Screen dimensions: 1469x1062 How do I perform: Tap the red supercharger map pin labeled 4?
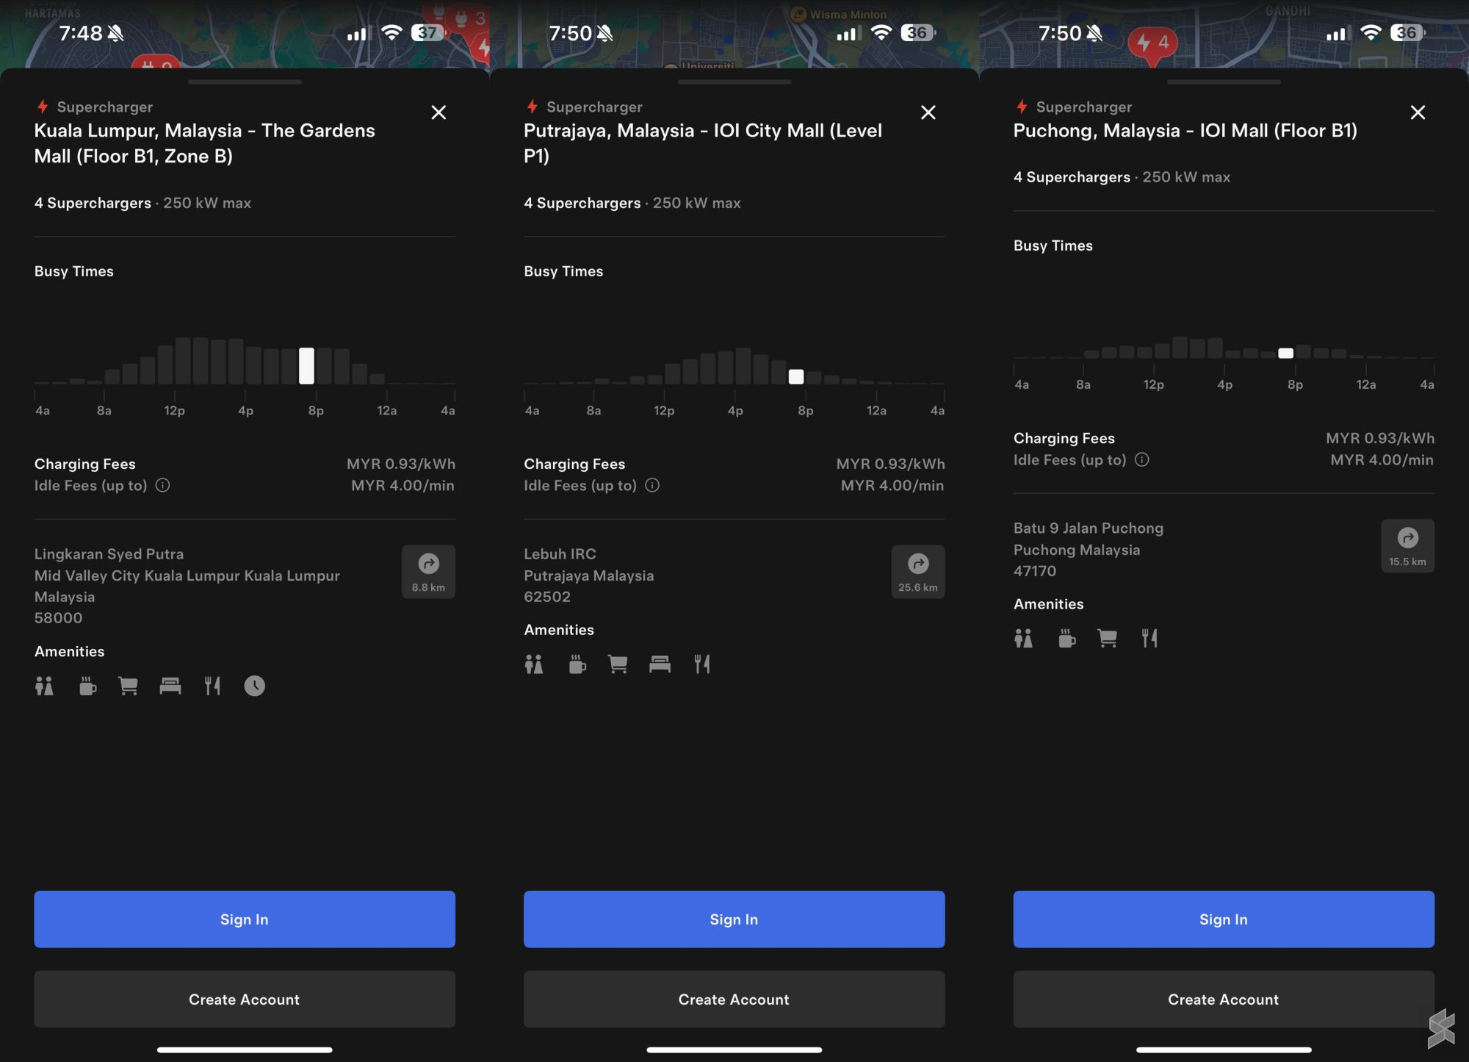click(x=1152, y=43)
